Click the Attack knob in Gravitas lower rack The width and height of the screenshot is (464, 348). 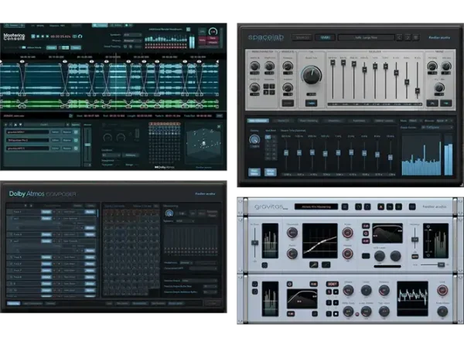coord(348,291)
